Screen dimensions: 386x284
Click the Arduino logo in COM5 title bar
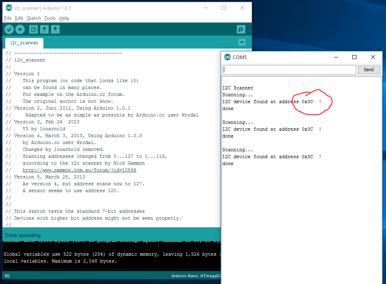point(227,57)
